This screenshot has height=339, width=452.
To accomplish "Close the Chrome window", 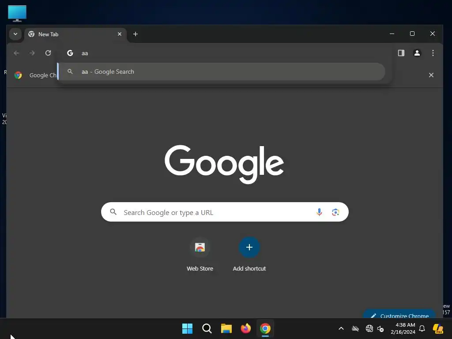I will [433, 34].
